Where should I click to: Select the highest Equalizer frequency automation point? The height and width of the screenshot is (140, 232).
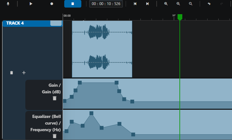[x=91, y=113]
